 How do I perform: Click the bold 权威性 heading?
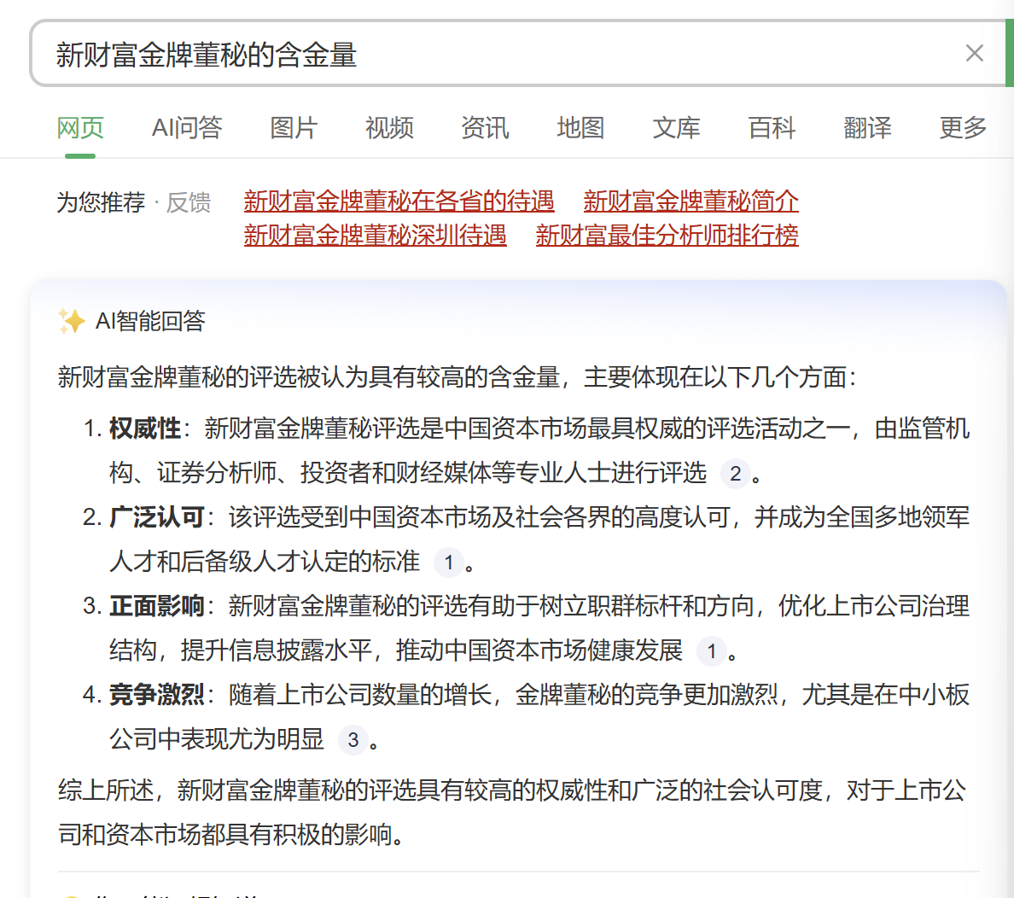(145, 429)
